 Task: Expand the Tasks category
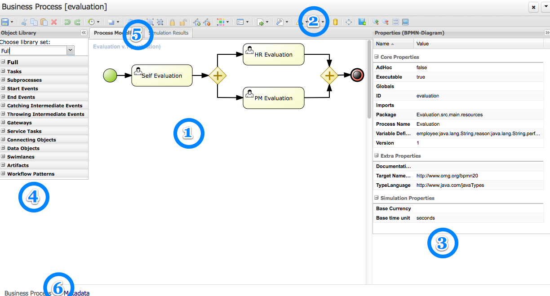click(x=3, y=71)
